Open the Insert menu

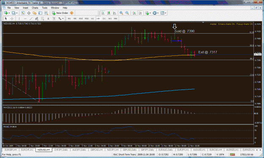pos(25,8)
